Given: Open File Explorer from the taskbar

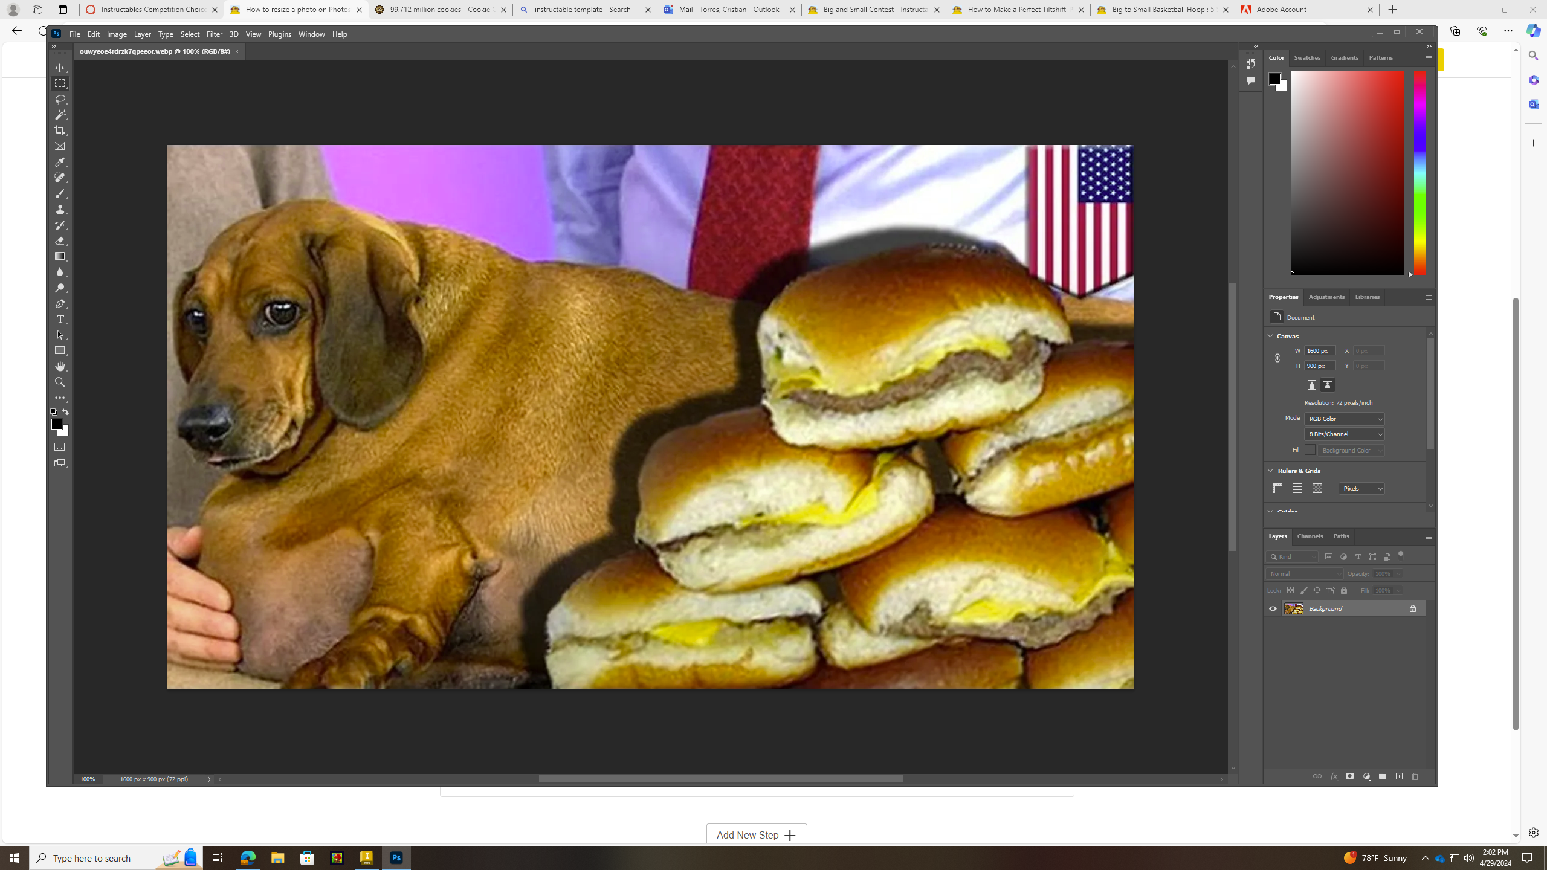Looking at the screenshot, I should pyautogui.click(x=277, y=858).
